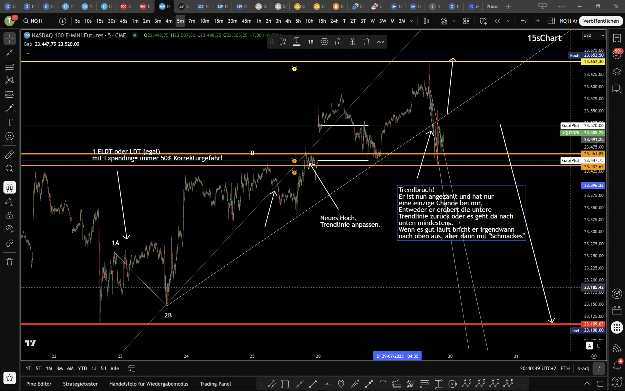
Task: Select the YTD date range
Action: coord(82,368)
